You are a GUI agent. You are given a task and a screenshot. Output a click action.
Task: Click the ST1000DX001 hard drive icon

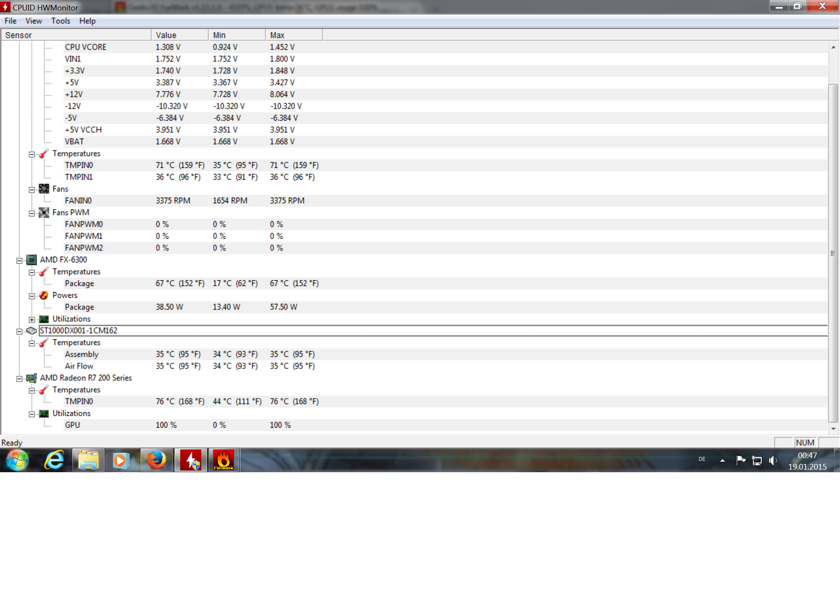pos(31,331)
